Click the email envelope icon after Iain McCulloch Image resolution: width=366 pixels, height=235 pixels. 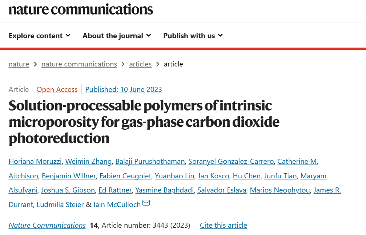coord(146,203)
